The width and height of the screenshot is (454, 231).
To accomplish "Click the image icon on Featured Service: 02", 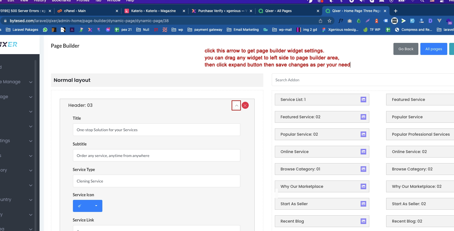I will (x=363, y=117).
